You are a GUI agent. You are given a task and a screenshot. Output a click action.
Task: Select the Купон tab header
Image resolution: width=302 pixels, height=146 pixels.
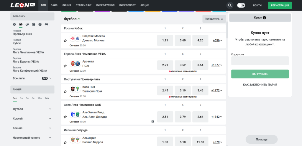point(260,18)
